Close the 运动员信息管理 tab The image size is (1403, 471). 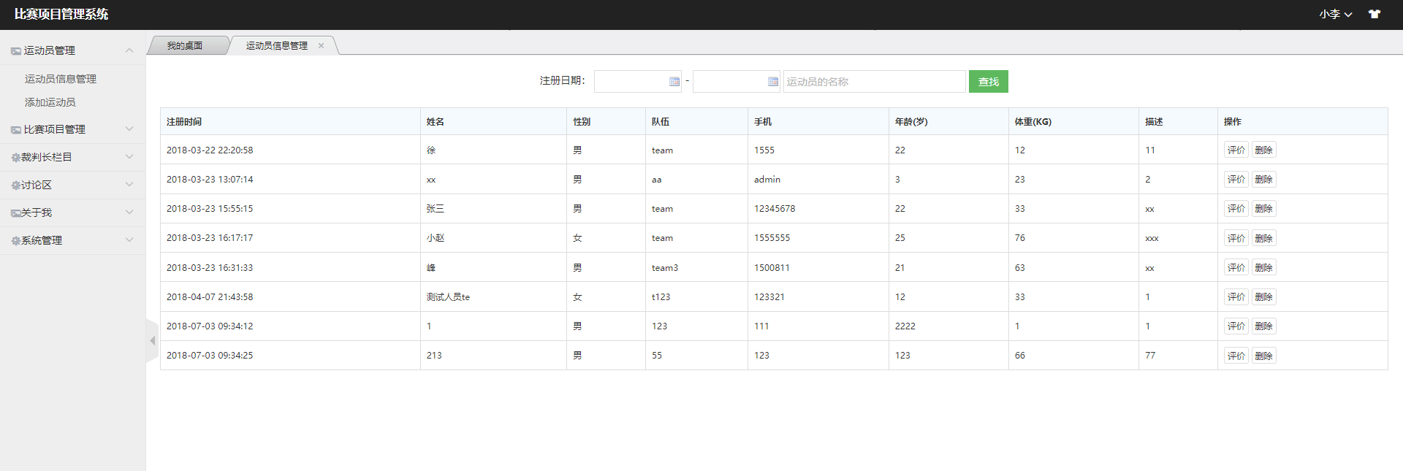(321, 45)
